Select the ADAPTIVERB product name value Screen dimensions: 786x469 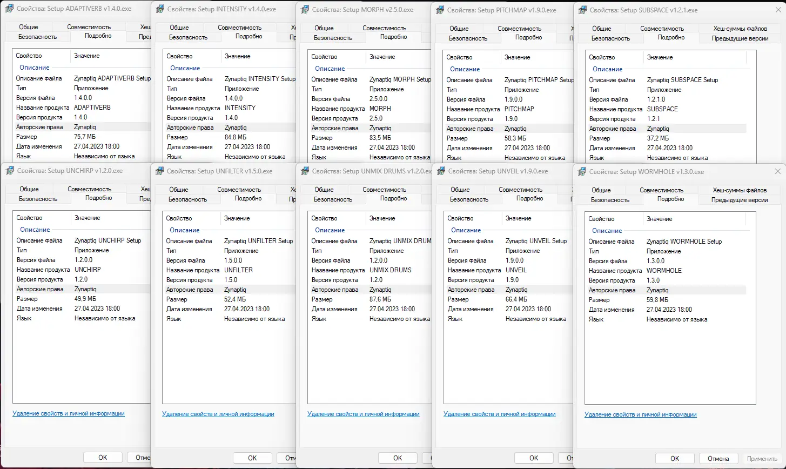[92, 108]
